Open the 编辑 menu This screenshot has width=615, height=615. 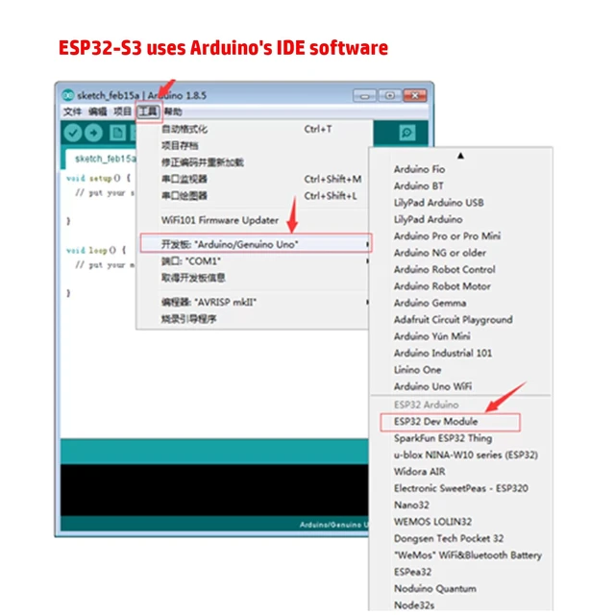pyautogui.click(x=97, y=111)
